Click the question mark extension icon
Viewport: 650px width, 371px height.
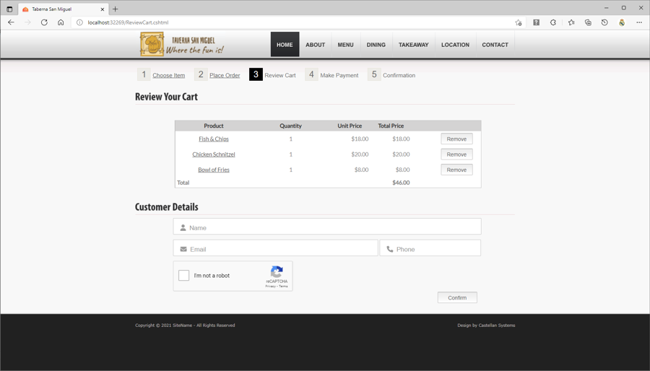tap(536, 22)
